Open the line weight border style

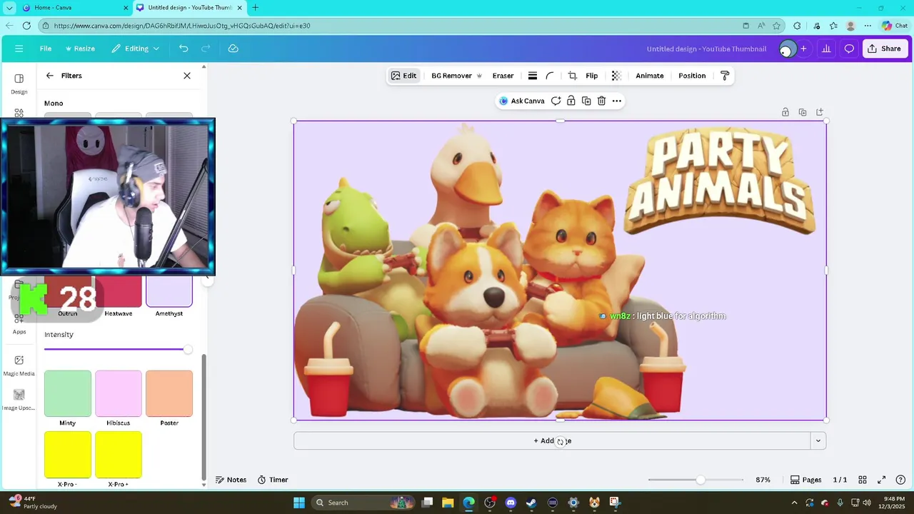coord(532,76)
